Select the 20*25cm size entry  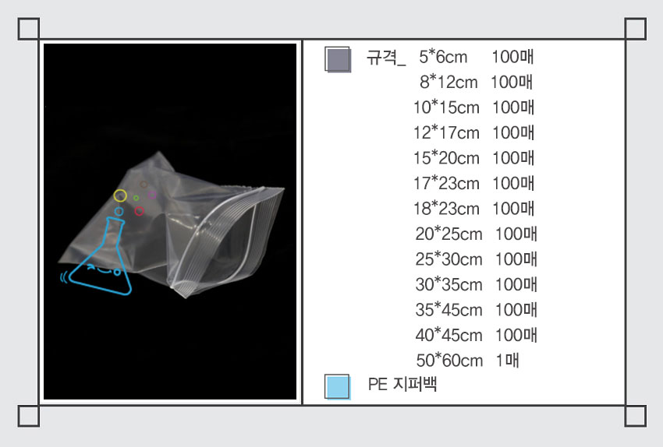pyautogui.click(x=448, y=234)
